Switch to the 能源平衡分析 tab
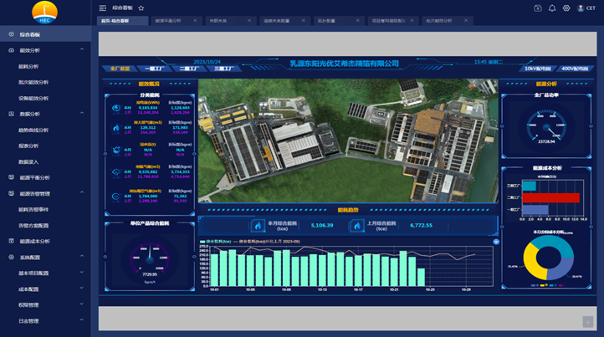 coord(176,21)
